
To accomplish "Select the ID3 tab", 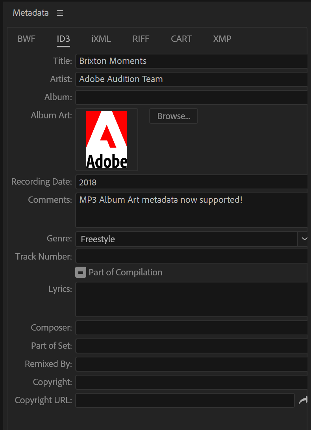I will (x=63, y=39).
